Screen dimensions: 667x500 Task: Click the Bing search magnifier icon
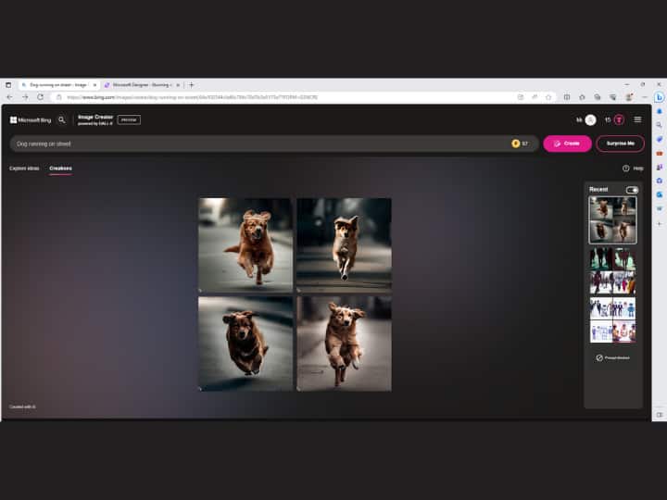62,119
